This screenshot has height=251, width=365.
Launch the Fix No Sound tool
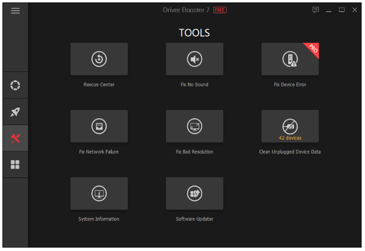coord(194,59)
